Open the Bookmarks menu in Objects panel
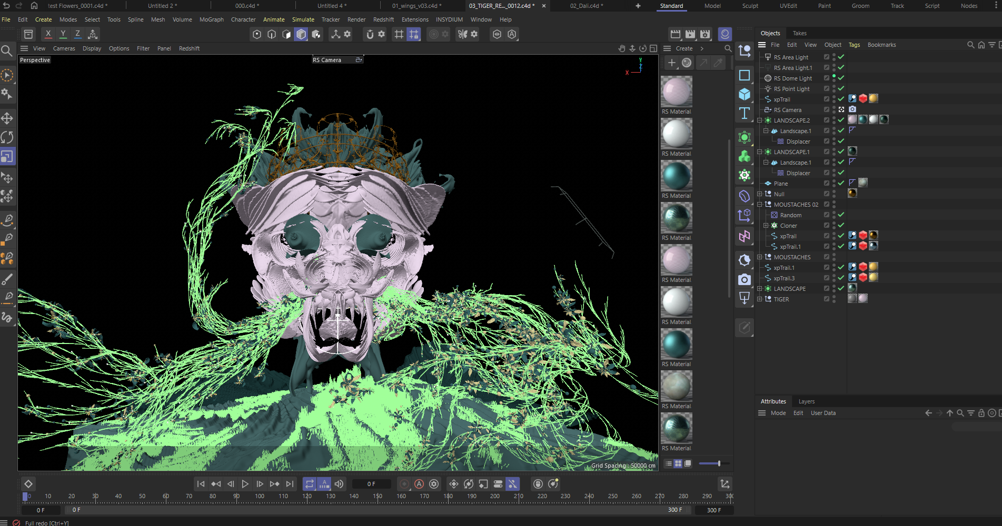 tap(881, 45)
